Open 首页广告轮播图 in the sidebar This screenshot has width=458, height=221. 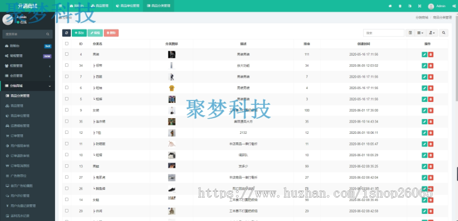27,186
